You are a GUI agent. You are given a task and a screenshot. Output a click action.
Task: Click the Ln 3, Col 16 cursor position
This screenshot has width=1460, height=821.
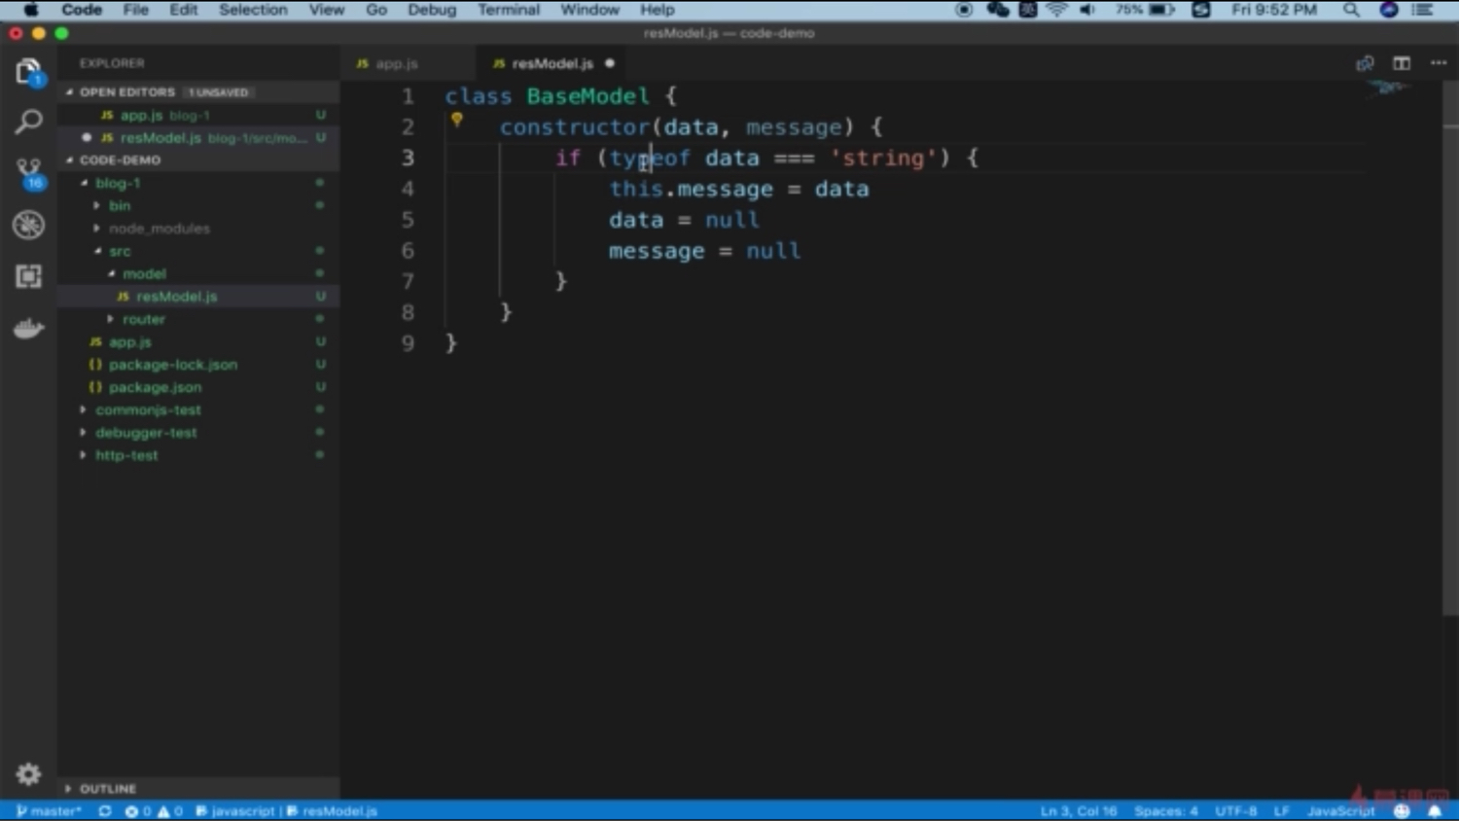point(1079,811)
